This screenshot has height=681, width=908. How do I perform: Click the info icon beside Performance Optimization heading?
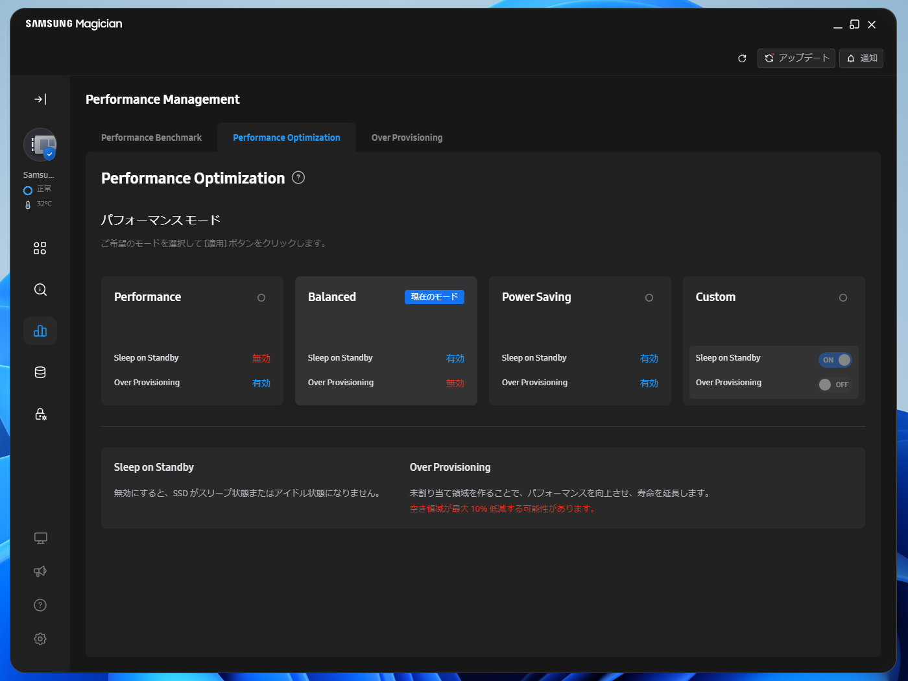298,178
